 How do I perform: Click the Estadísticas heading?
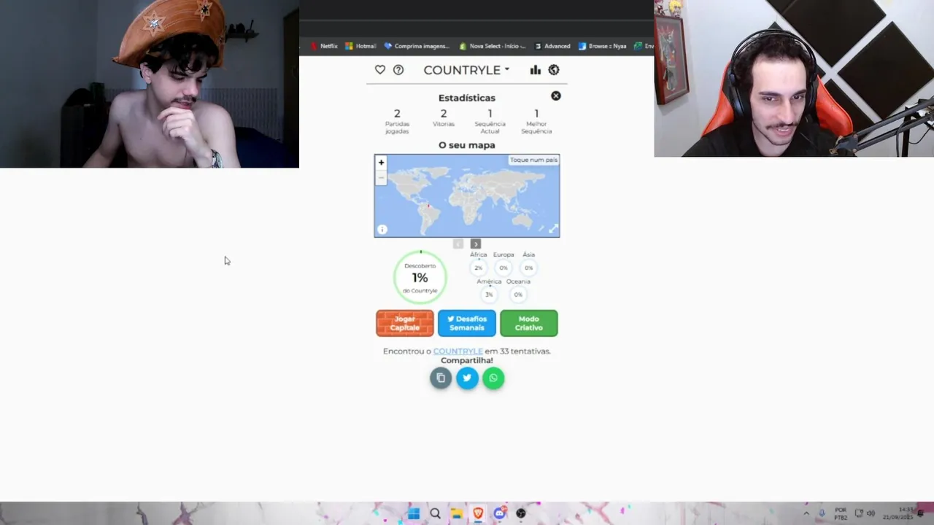467,98
